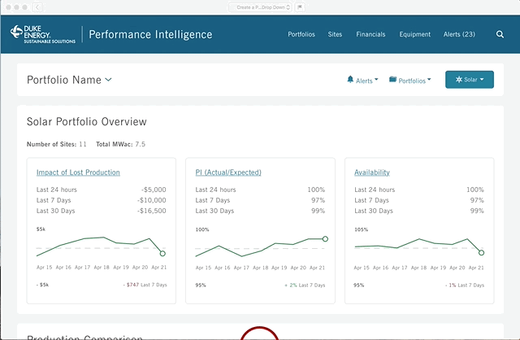Open the Availability link
The image size is (520, 340).
[x=372, y=172]
